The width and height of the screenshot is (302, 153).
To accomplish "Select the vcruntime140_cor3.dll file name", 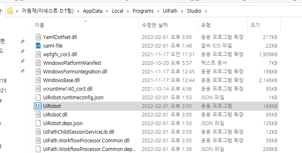I will pyautogui.click(x=68, y=89).
